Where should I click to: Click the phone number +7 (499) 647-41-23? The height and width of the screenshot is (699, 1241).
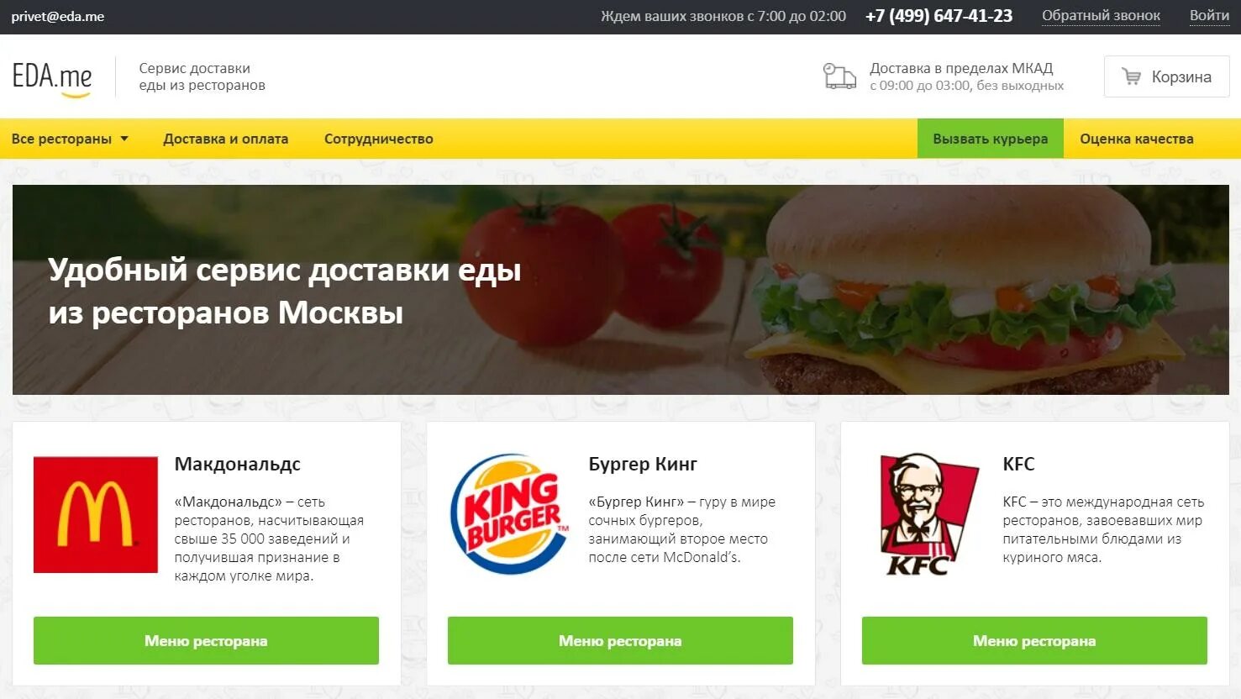click(939, 16)
